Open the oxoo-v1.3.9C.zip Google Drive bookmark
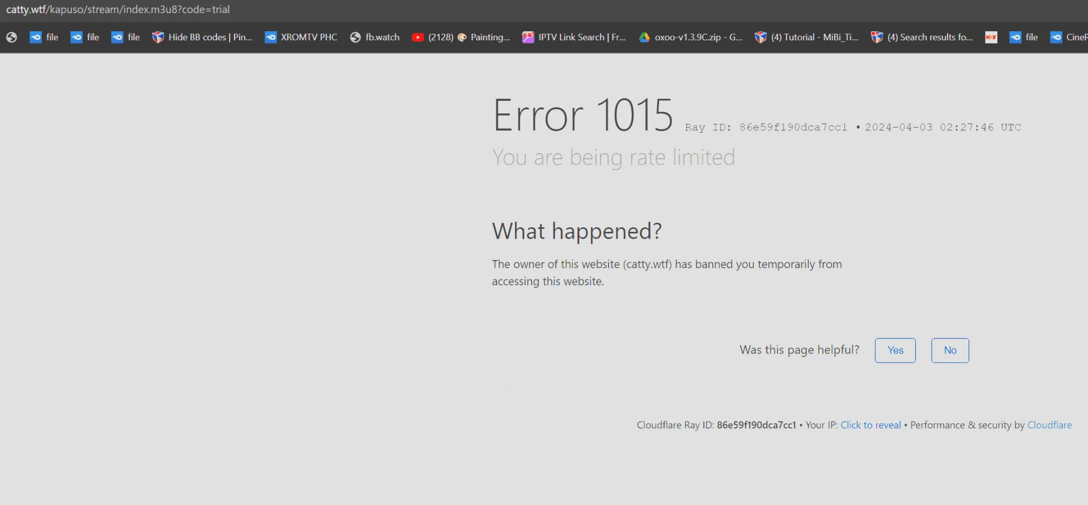This screenshot has height=505, width=1088. (690, 37)
